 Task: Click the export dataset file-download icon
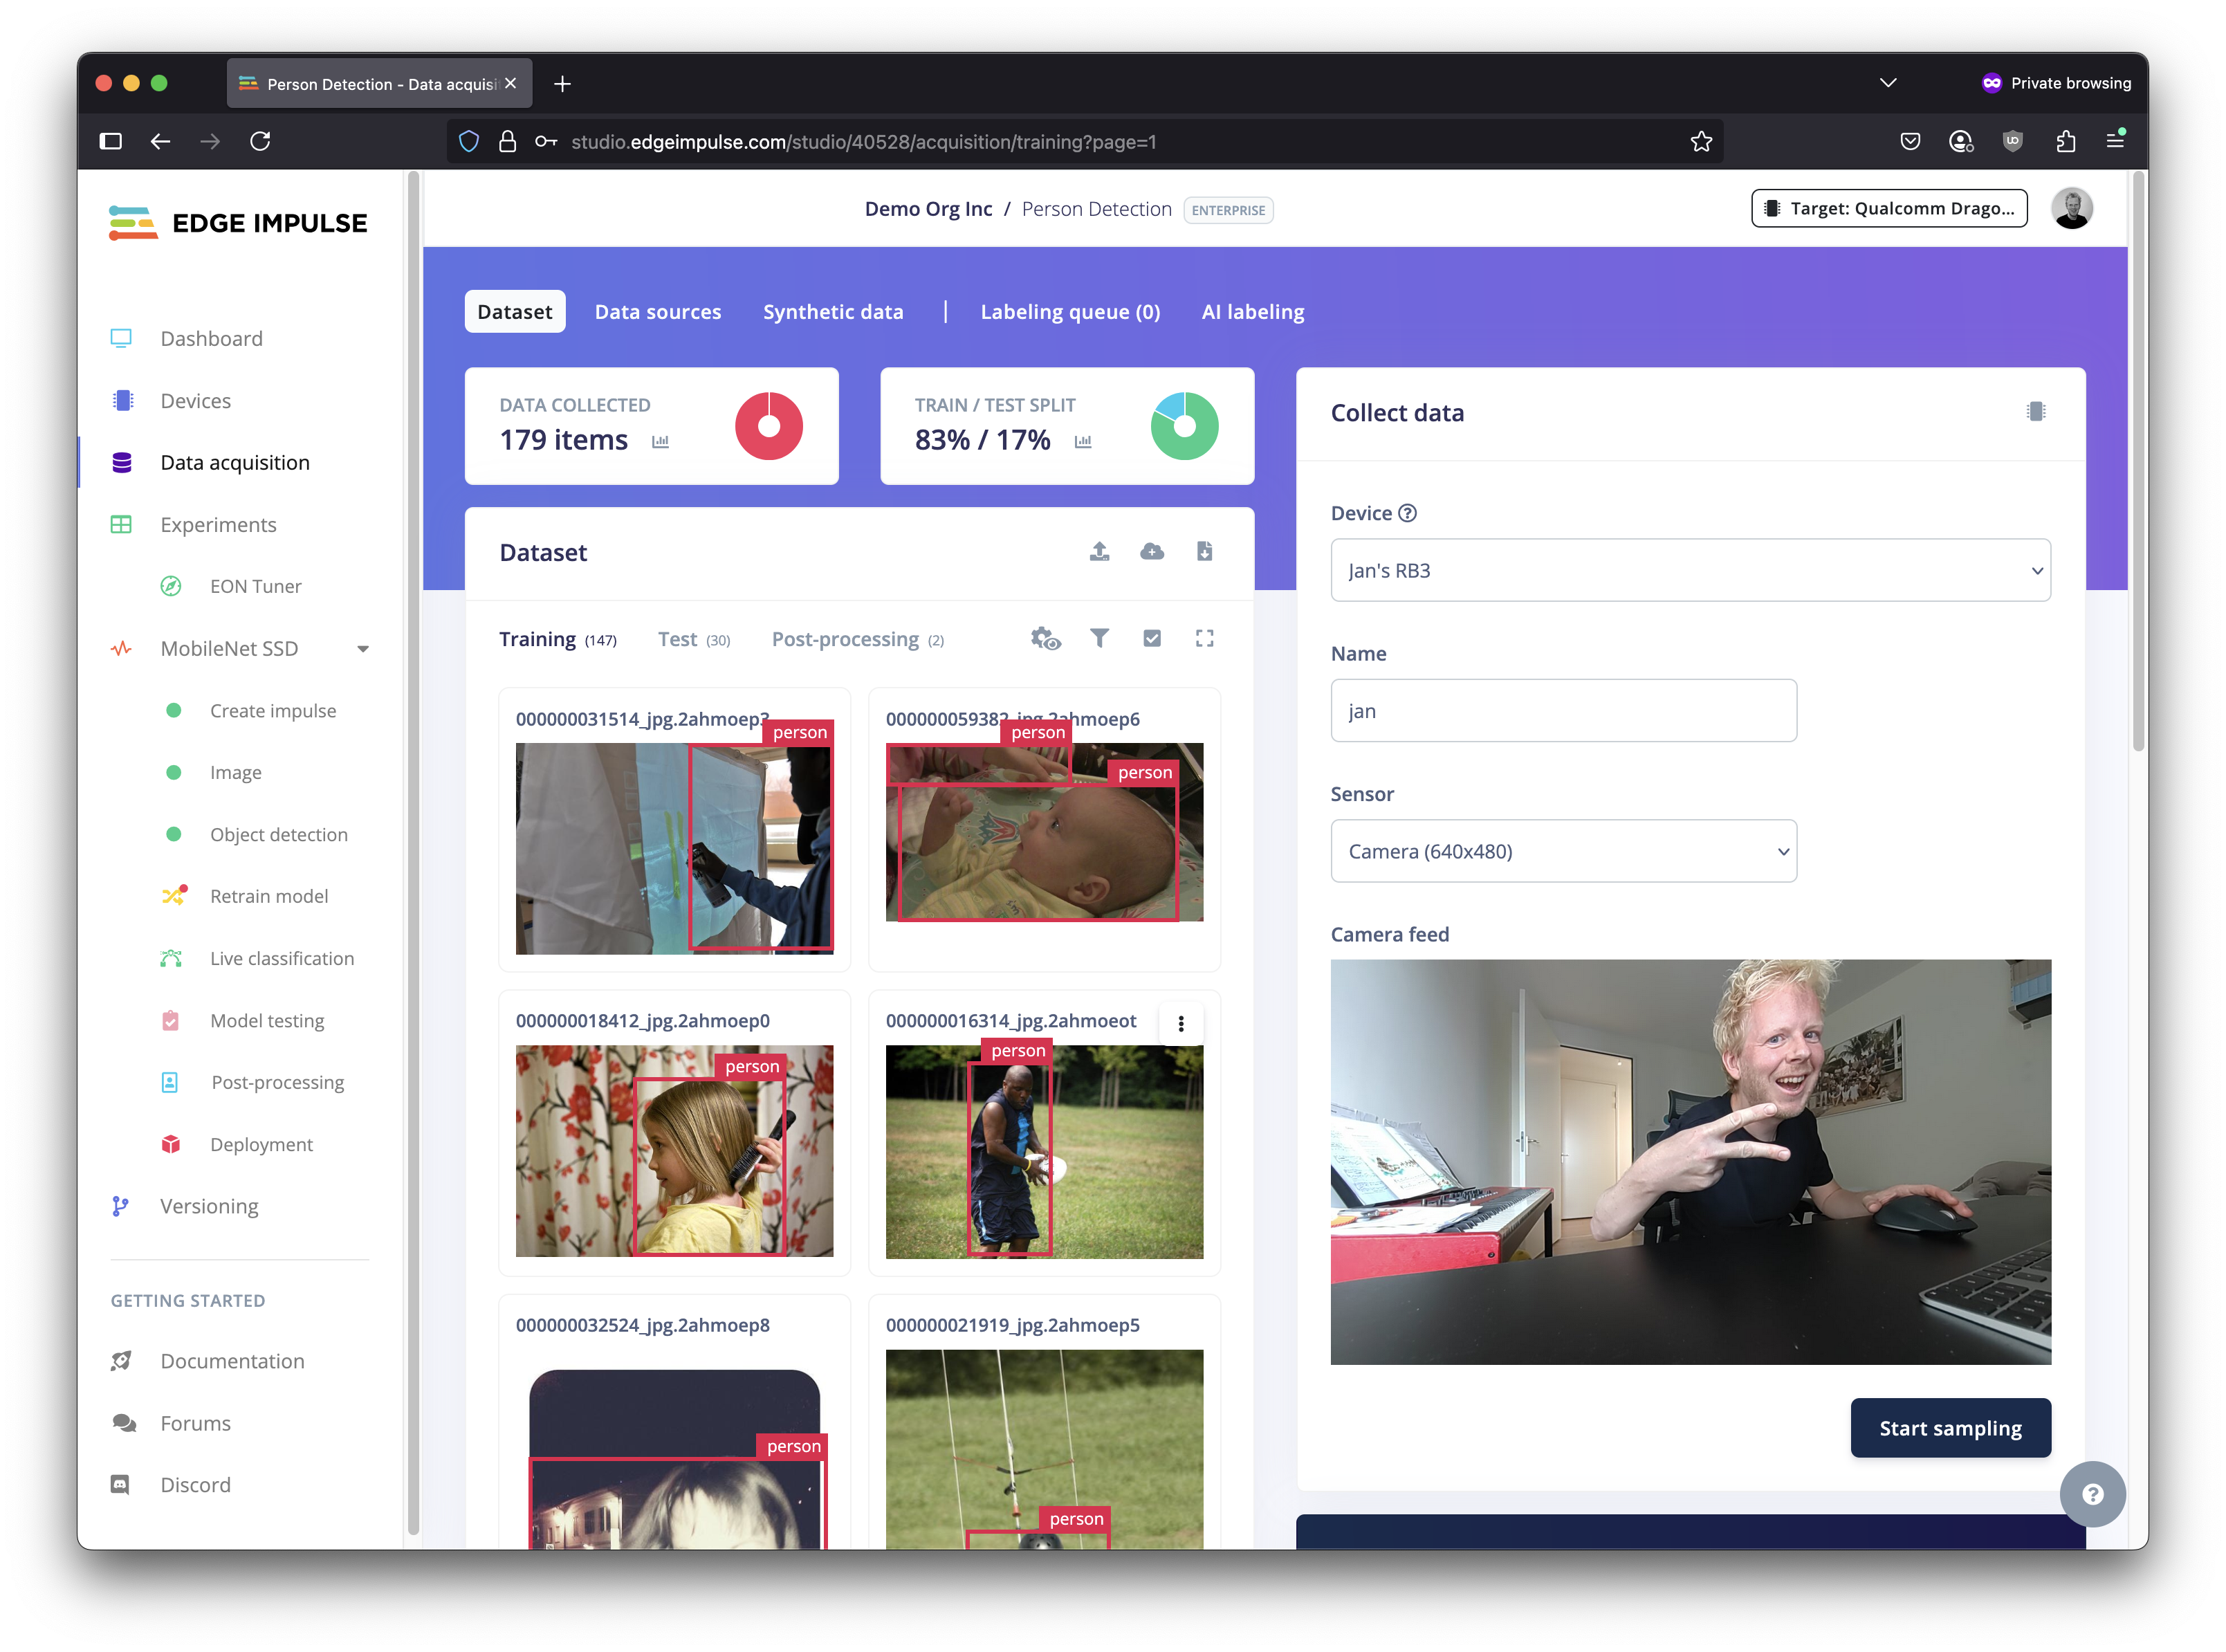pyautogui.click(x=1204, y=551)
